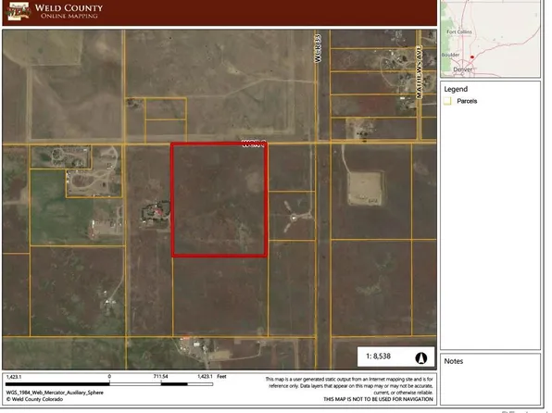Click "THIS MAP IS NOT TO BE USED FOR NAVIGATION"

pyautogui.click(x=378, y=399)
